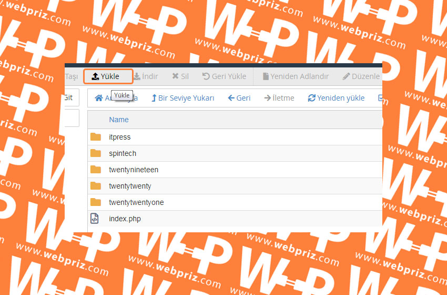
Task: Select the twentynineteen folder name
Action: [134, 170]
